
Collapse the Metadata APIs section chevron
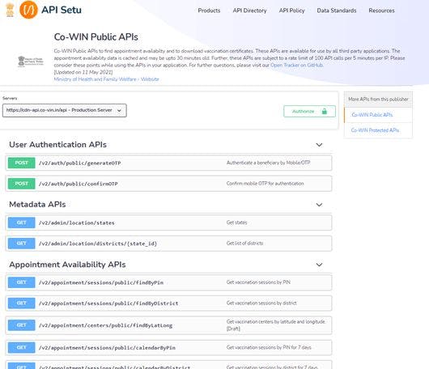[319, 205]
